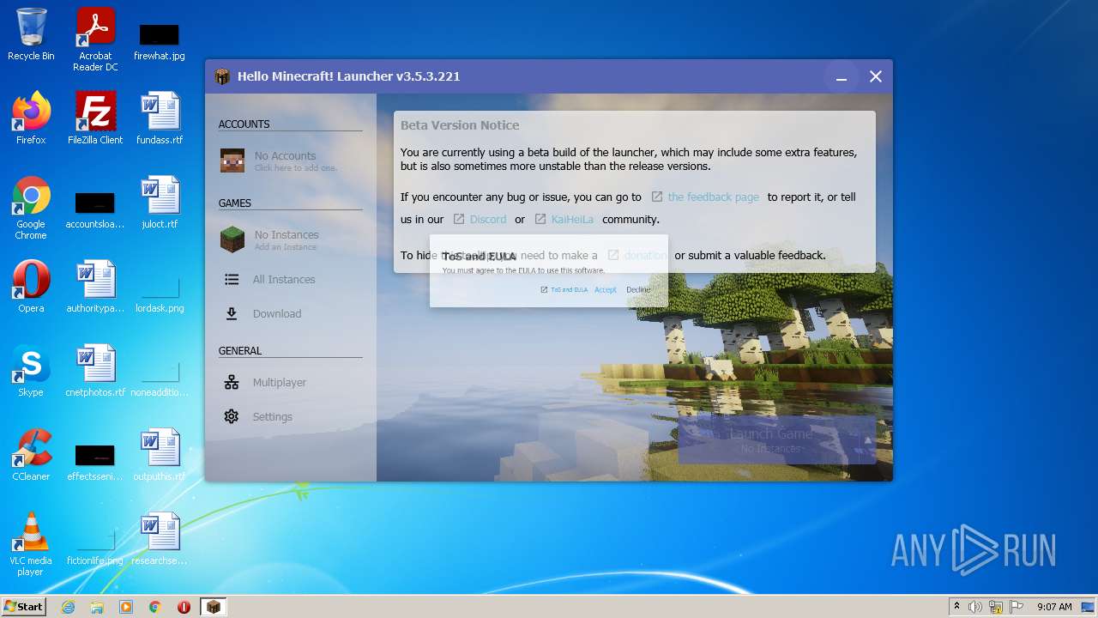Select outputhis.rtf document on desktop
The image size is (1098, 618).
point(160,455)
